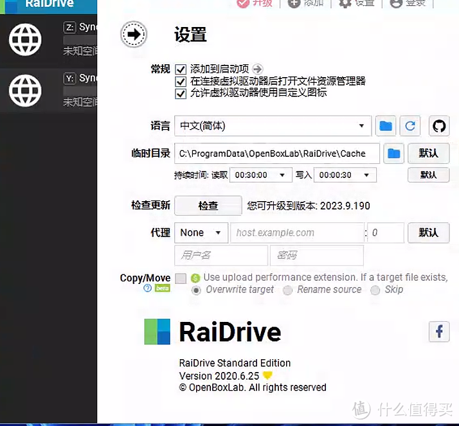The height and width of the screenshot is (426, 459).
Task: Click the language refresh icon
Action: (x=410, y=126)
